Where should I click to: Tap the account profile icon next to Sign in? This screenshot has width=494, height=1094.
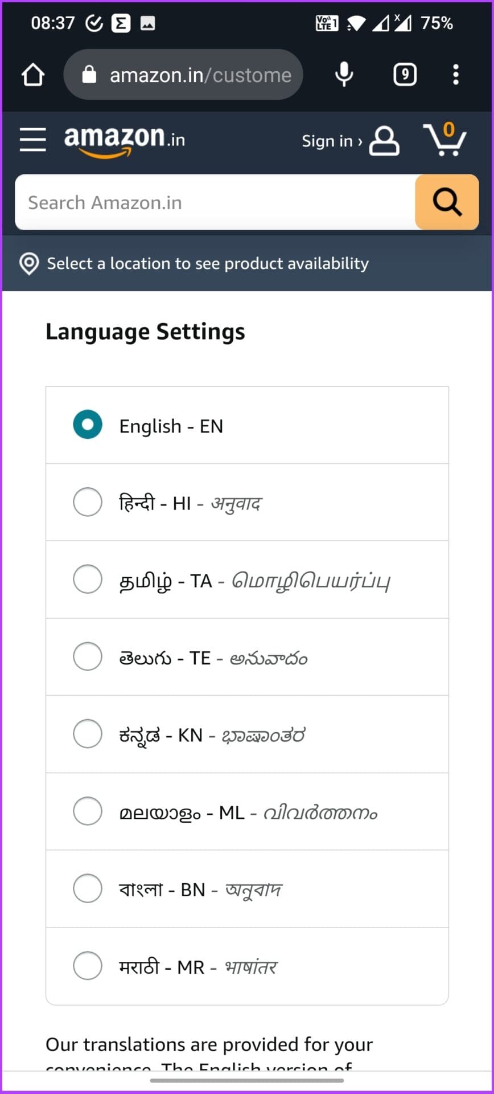point(384,141)
